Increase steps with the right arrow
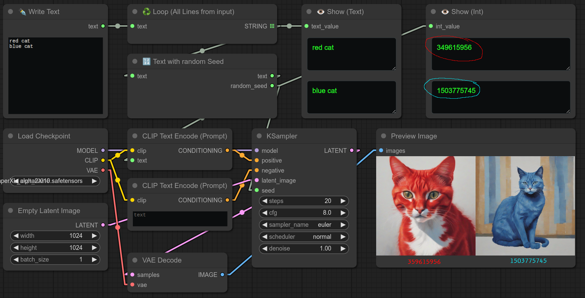The height and width of the screenshot is (298, 585). point(343,201)
